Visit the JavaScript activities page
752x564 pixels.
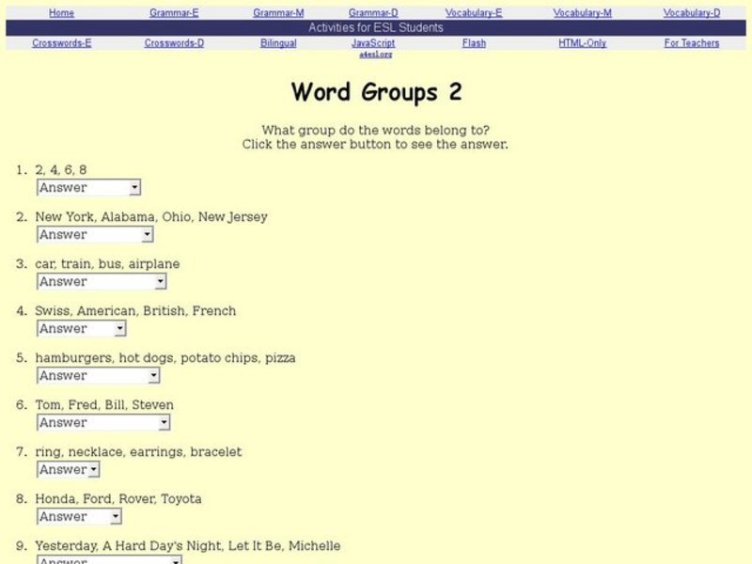(375, 42)
